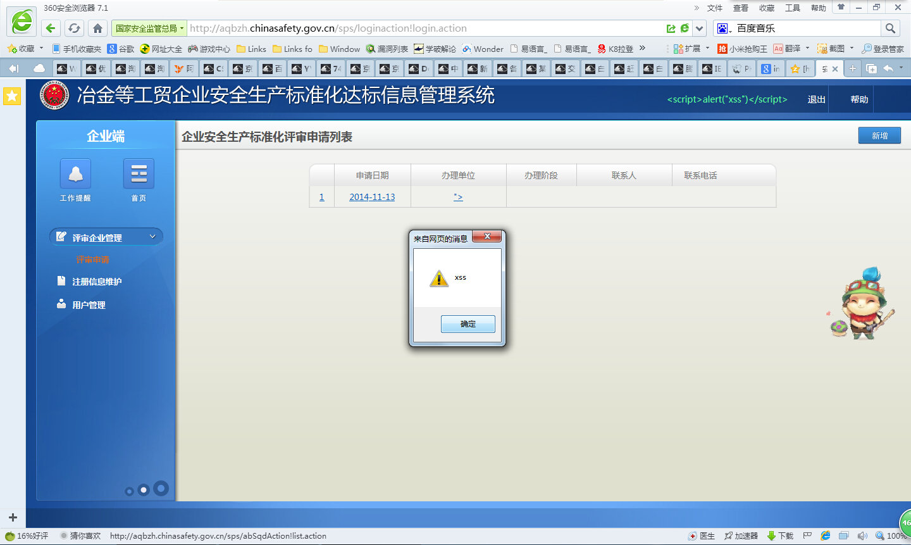The height and width of the screenshot is (545, 911).
Task: Open the 扩展 extensions menu
Action: (x=687, y=49)
